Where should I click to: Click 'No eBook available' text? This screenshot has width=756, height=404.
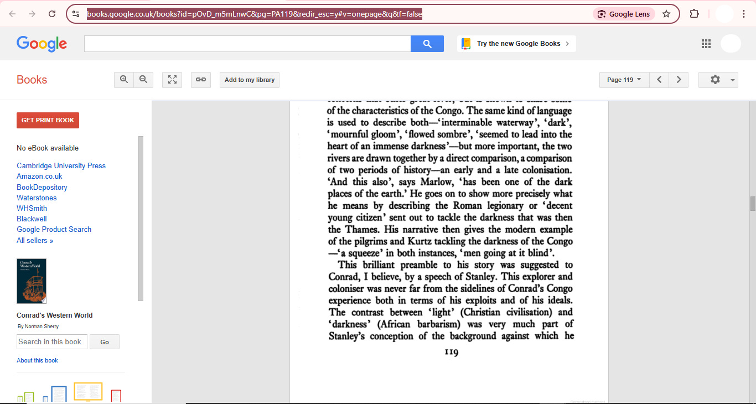(x=48, y=148)
